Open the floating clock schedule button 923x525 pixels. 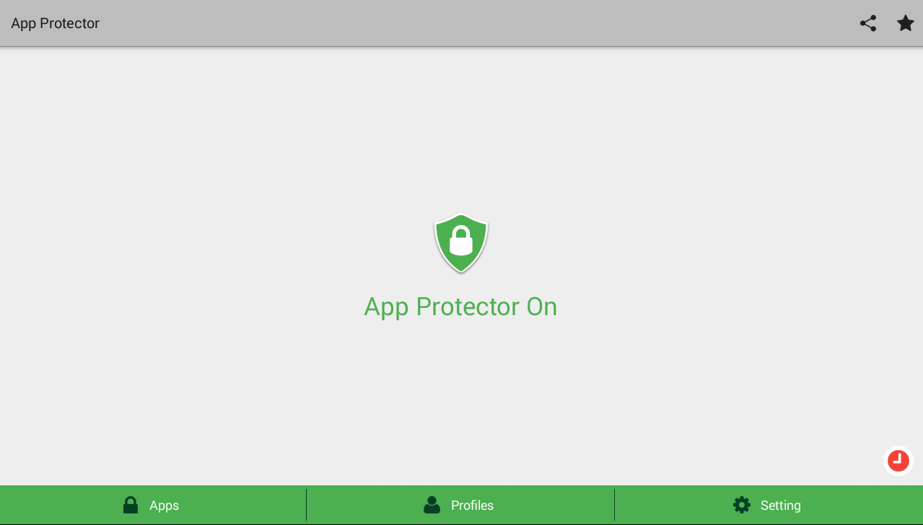coord(898,461)
